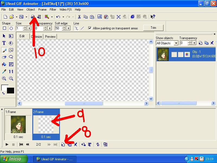Viewport: 217px width, 163px height.
Task: Toggle Allow painting on transparent areas
Action: (90, 28)
